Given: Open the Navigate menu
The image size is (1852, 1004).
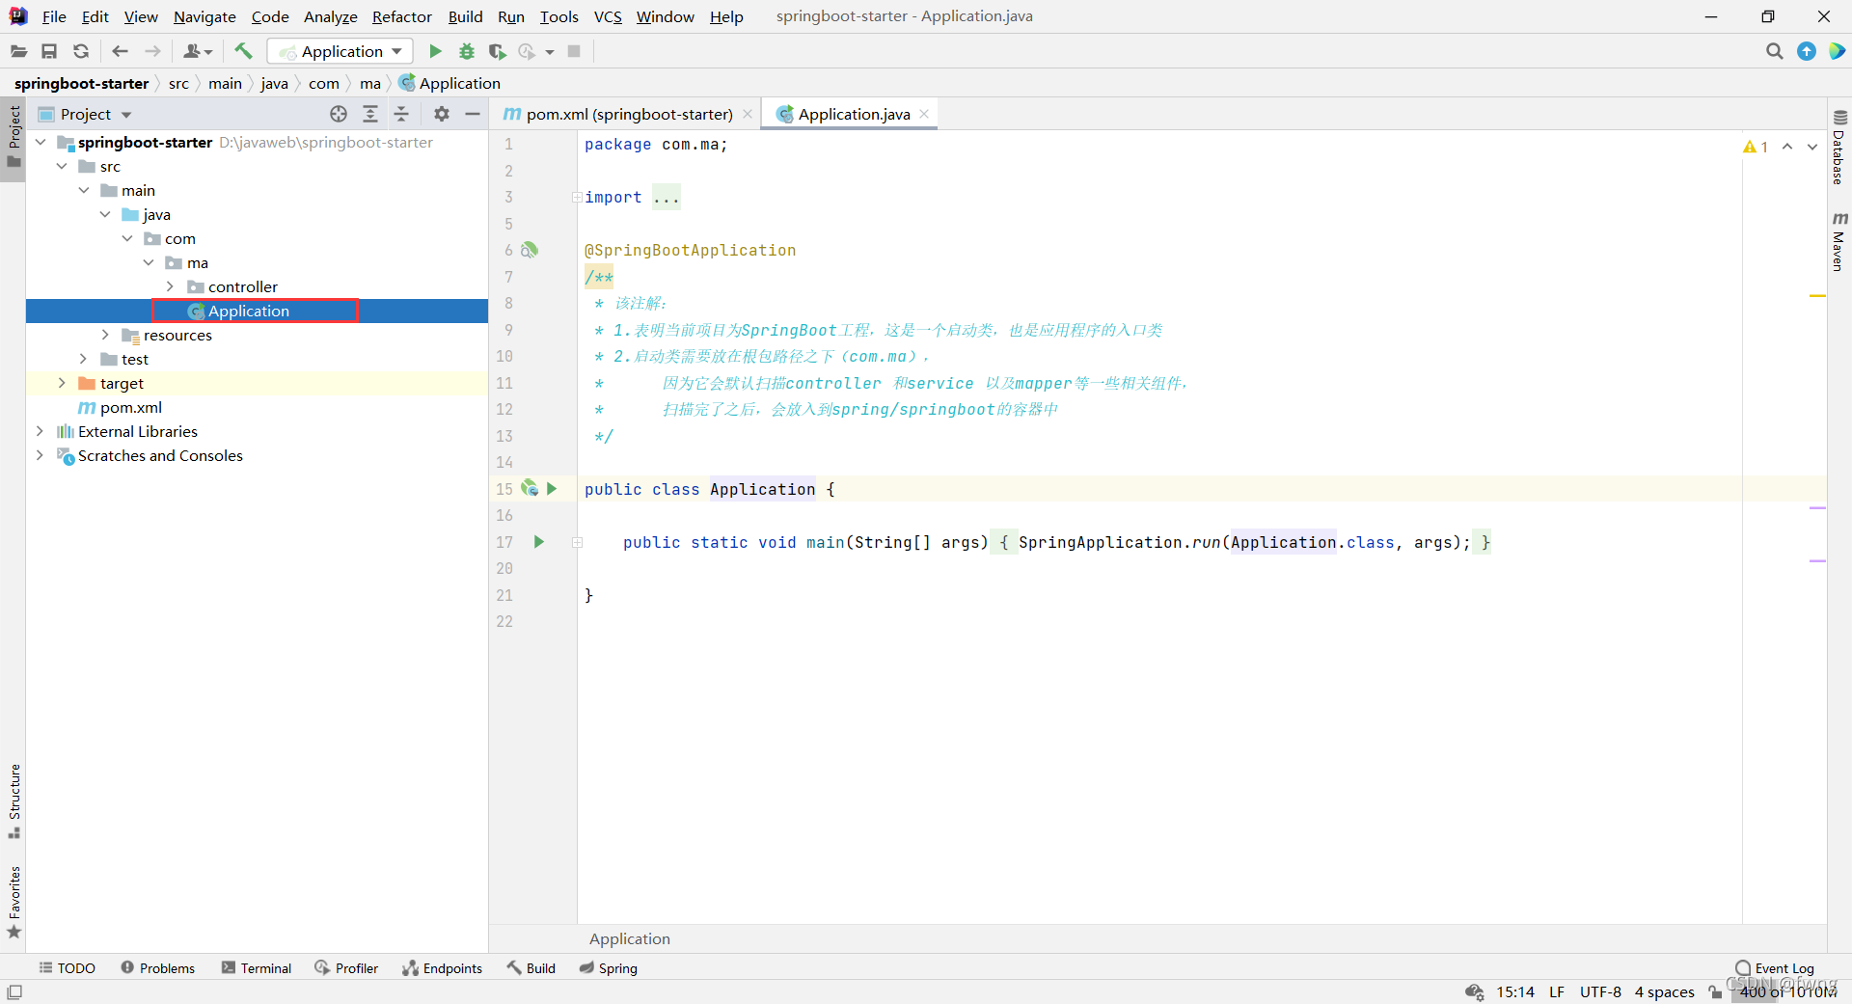Looking at the screenshot, I should click(x=204, y=16).
